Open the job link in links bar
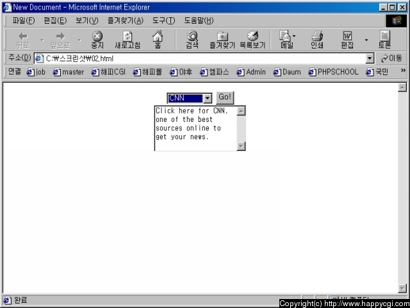Image resolution: width=410 pixels, height=308 pixels. pos(36,72)
